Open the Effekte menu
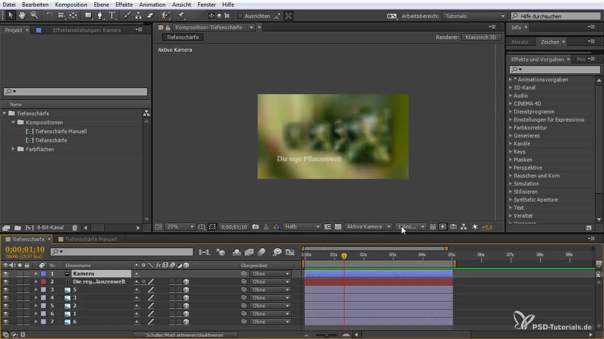 (x=124, y=4)
